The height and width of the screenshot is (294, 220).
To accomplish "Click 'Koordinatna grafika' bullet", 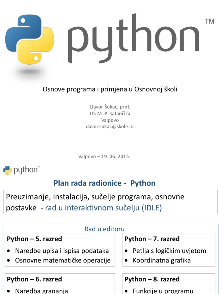I will coord(162,260).
